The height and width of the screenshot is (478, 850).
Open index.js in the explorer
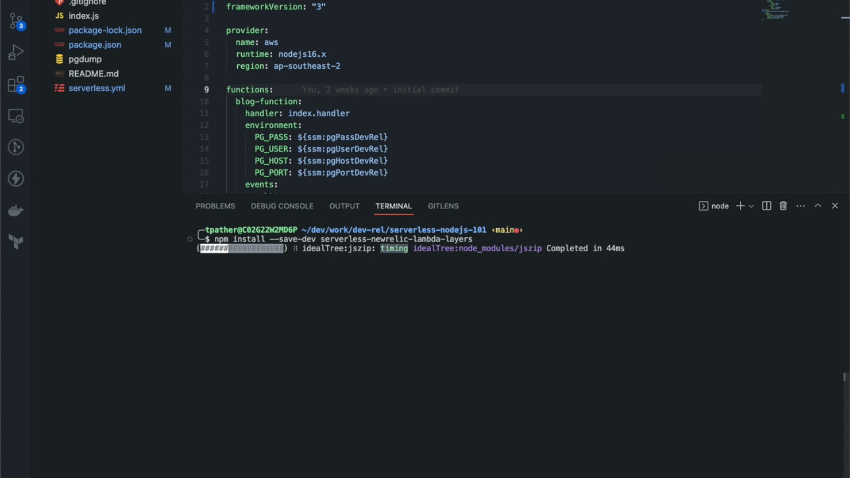point(83,16)
